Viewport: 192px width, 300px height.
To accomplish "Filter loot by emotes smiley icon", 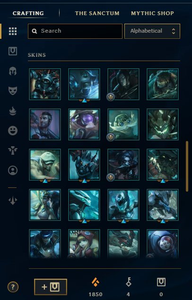I will (13, 131).
